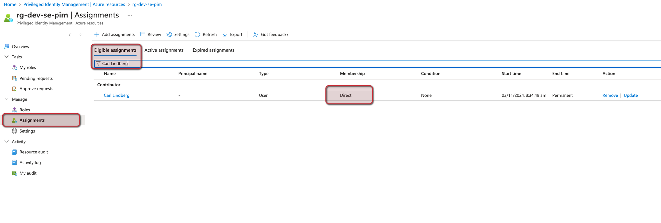Click the sidebar Settings gear icon

pos(14,131)
